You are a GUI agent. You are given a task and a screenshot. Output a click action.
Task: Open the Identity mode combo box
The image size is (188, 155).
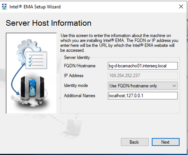coord(142,86)
